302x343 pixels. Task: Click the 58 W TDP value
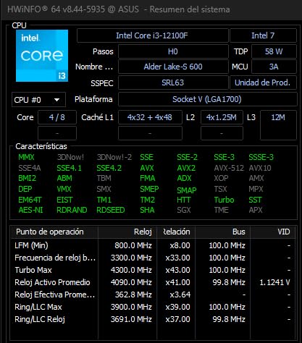[x=274, y=51]
